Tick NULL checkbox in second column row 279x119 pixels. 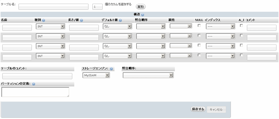tap(199, 35)
